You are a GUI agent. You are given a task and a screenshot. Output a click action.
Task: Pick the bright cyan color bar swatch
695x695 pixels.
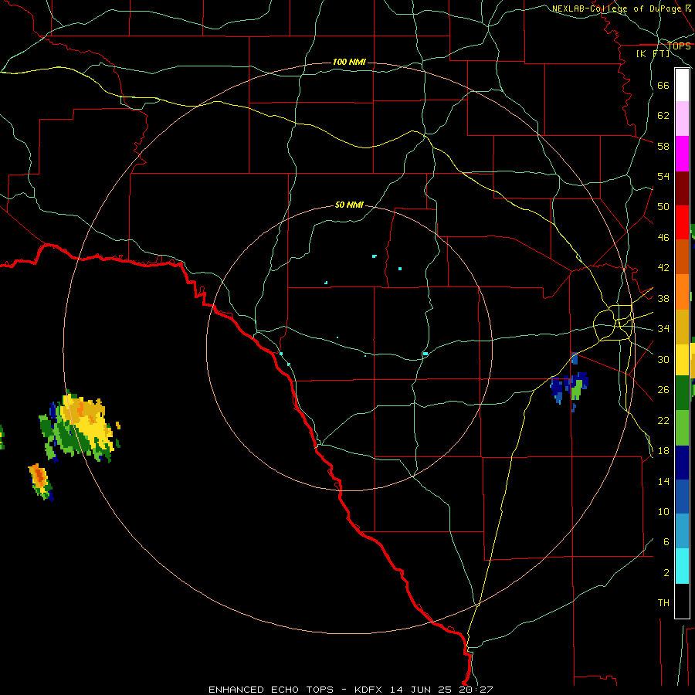[682, 566]
